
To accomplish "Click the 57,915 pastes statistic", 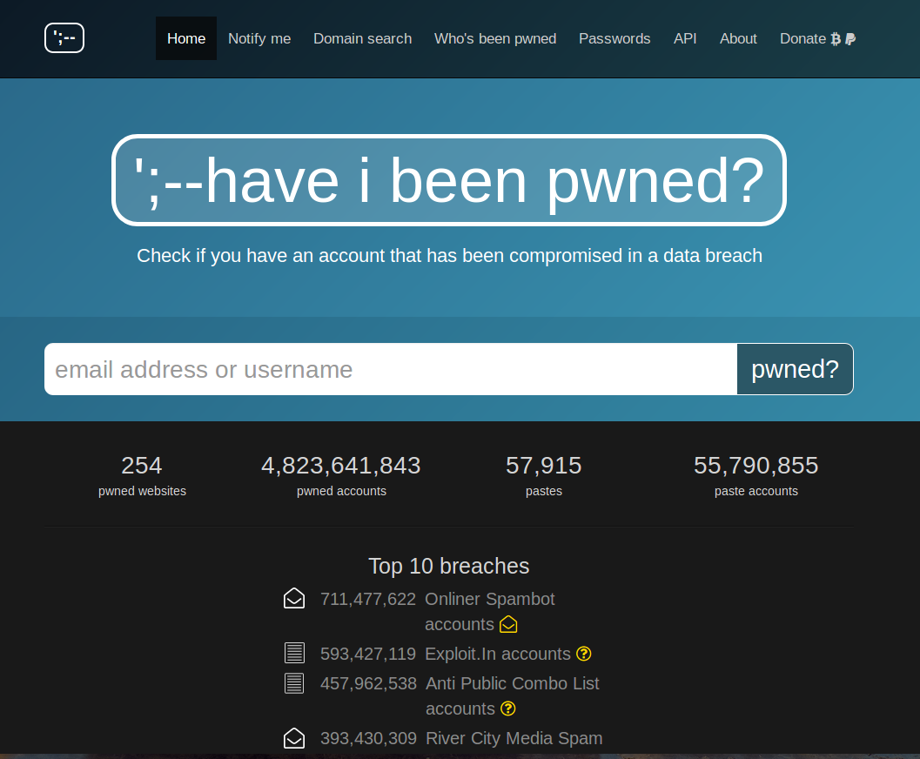I will click(x=544, y=476).
